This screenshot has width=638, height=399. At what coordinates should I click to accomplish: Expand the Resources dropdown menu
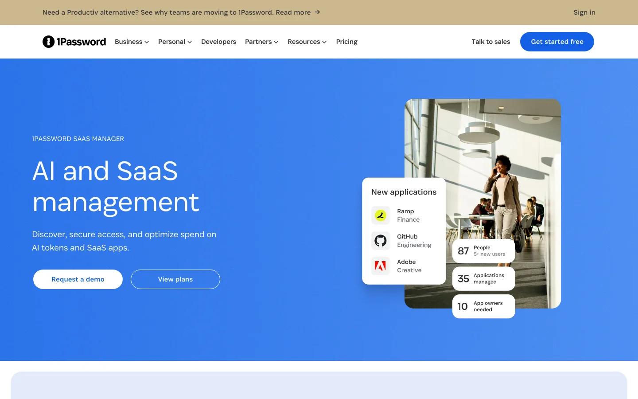pyautogui.click(x=307, y=42)
